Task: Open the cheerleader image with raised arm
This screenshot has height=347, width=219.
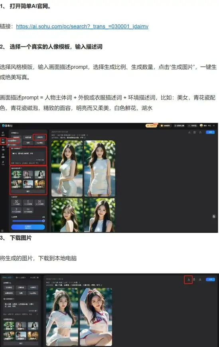Action: tap(96, 317)
